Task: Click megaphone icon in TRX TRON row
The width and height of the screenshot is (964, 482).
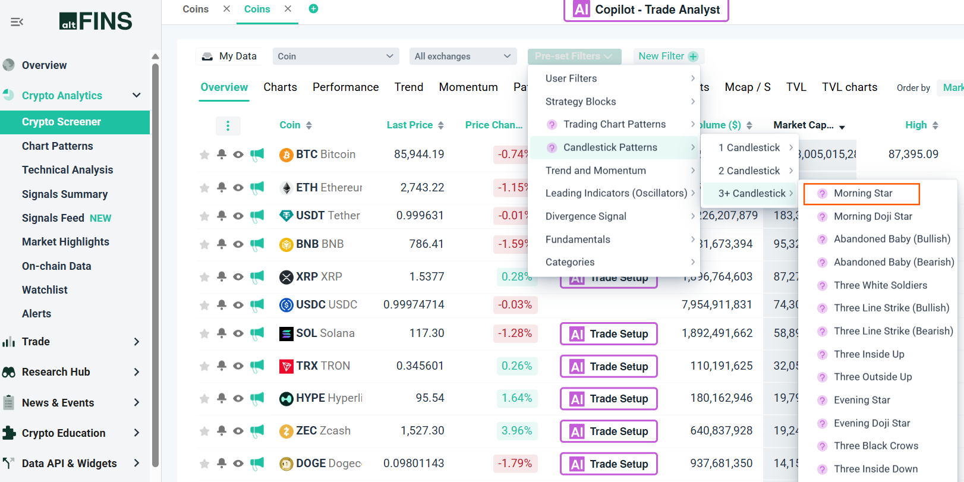Action: [257, 366]
